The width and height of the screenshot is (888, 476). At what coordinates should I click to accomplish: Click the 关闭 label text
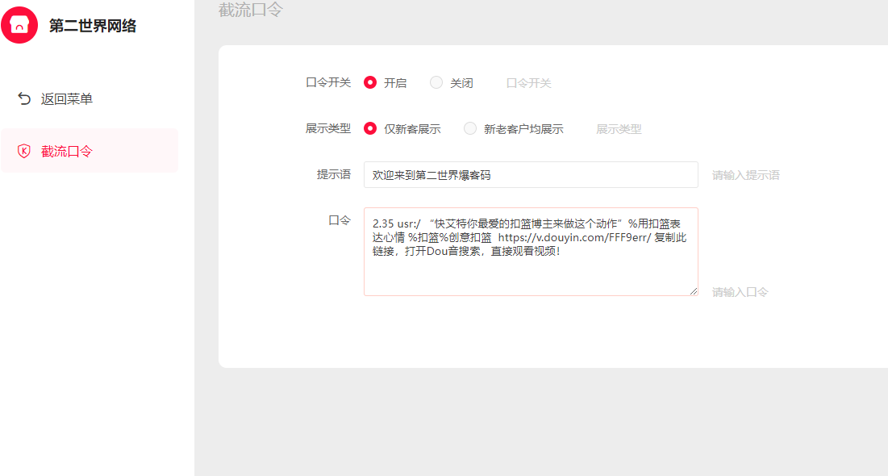[x=461, y=83]
